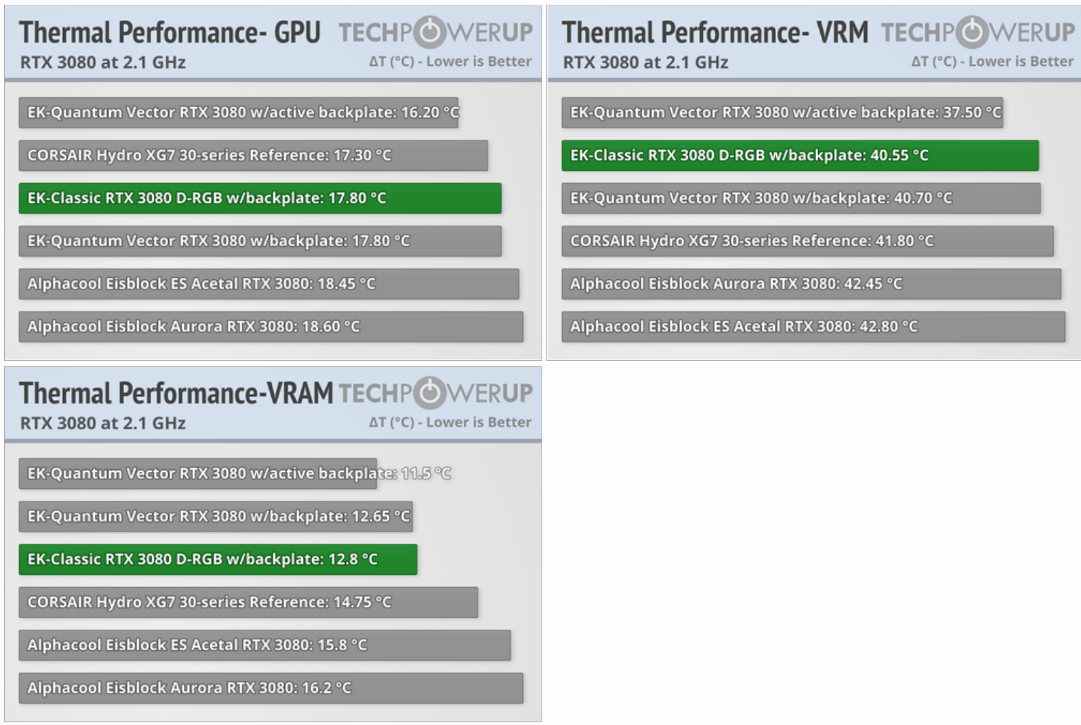
Task: Select Alphacool Eisblock ES Acetal 42.80 °C bar
Action: click(x=813, y=326)
